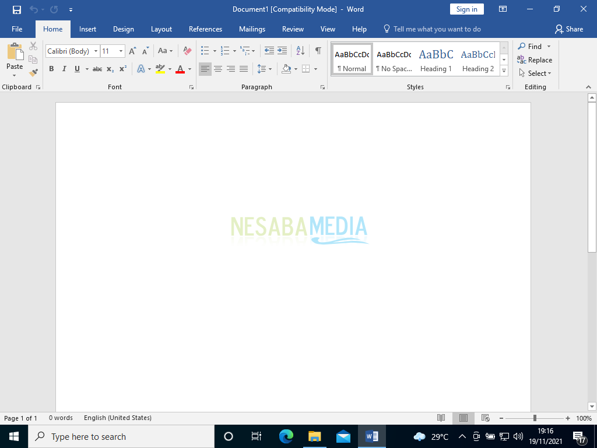Apply the yellow text highlight color
Image resolution: width=597 pixels, height=448 pixels.
pos(160,69)
